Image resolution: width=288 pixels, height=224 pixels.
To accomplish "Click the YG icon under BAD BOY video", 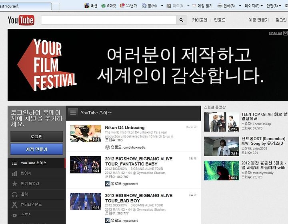I will (108, 220).
